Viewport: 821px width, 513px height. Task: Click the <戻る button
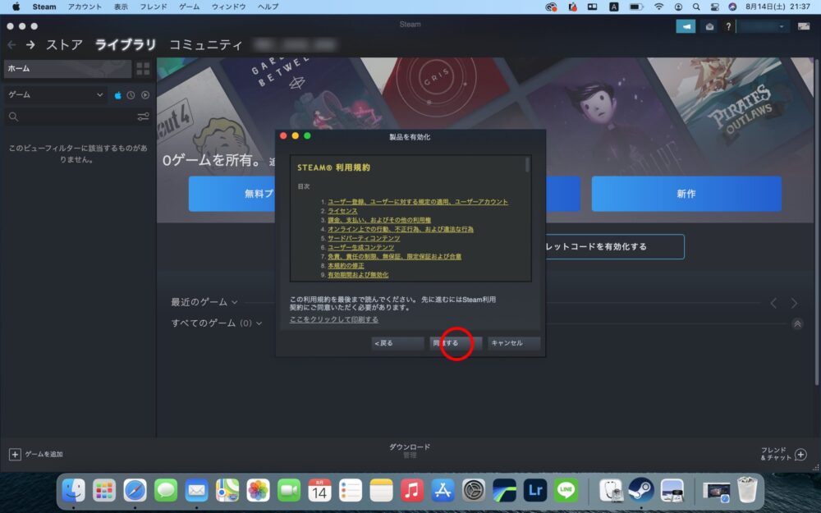point(397,343)
